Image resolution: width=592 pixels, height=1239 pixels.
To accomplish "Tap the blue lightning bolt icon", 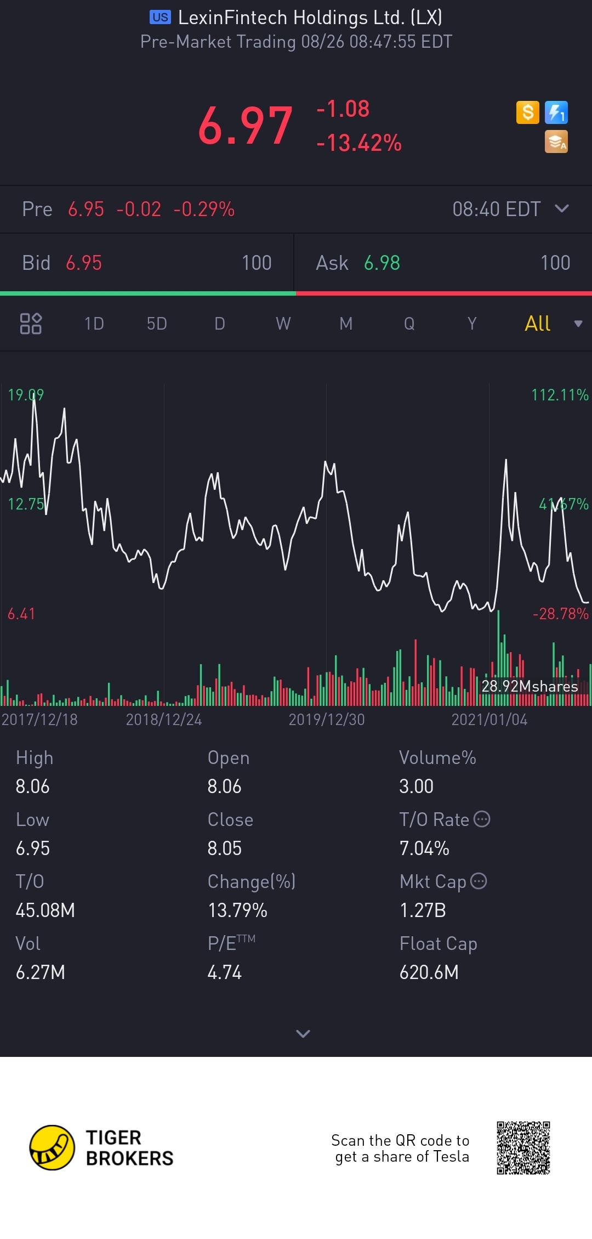I will pyautogui.click(x=556, y=112).
